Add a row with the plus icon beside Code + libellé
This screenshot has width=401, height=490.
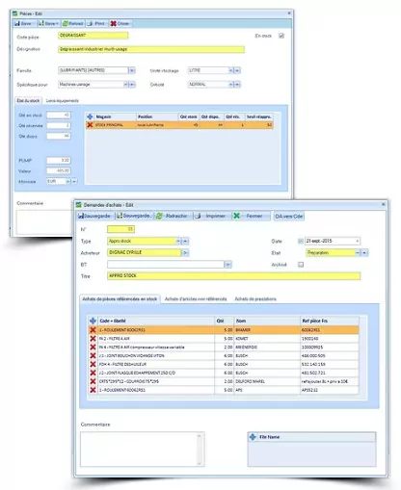pos(93,321)
